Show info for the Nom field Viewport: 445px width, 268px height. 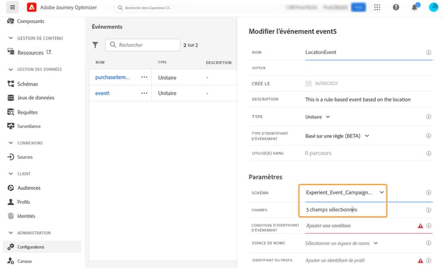pyautogui.click(x=428, y=52)
